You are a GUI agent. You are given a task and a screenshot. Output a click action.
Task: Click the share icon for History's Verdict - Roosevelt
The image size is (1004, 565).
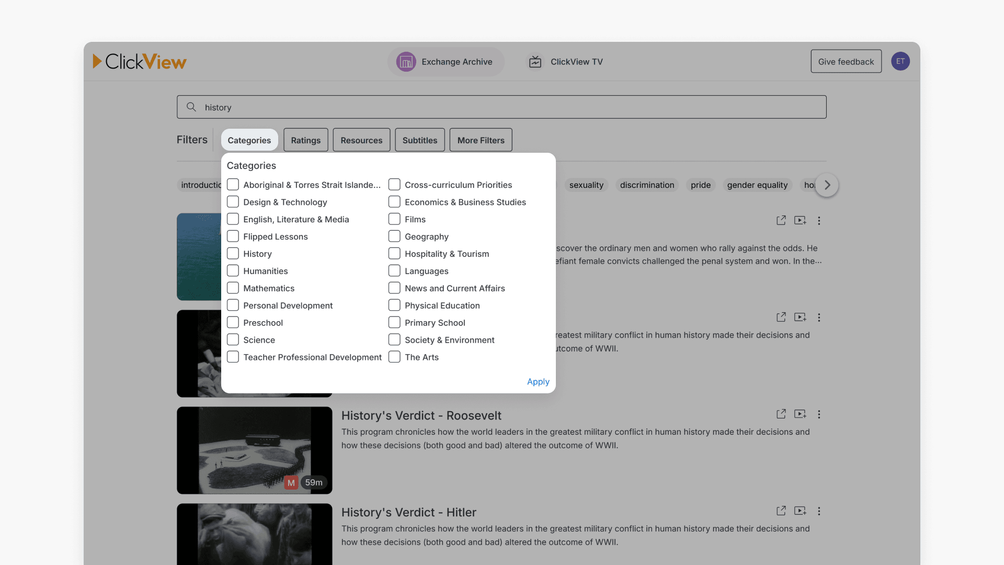click(x=781, y=414)
